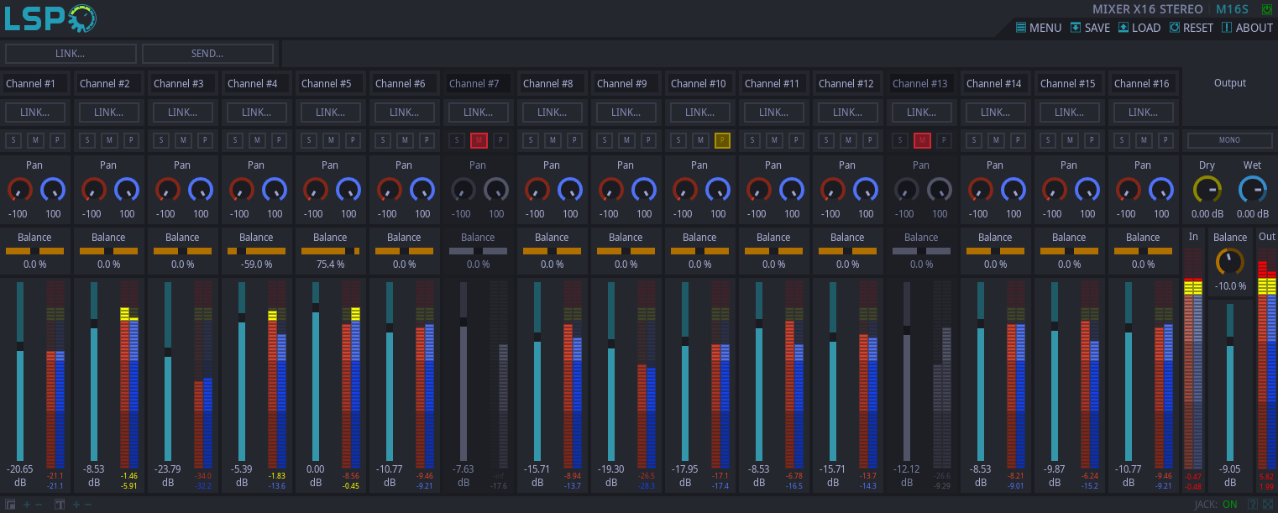Viewport: 1278px width, 513px height.
Task: Click the Channel #2 name field
Action: click(108, 83)
